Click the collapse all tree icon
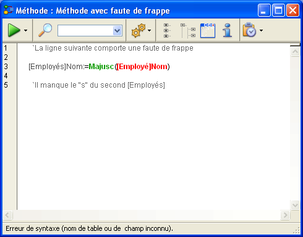This screenshot has height=237, width=303. [188, 30]
